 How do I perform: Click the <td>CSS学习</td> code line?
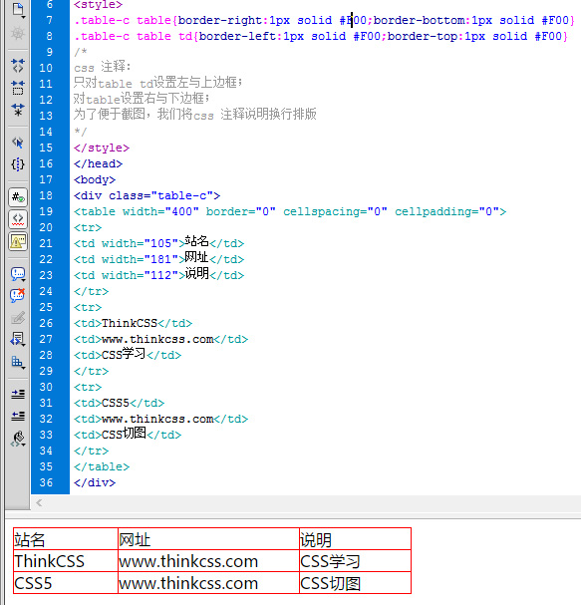click(x=128, y=354)
